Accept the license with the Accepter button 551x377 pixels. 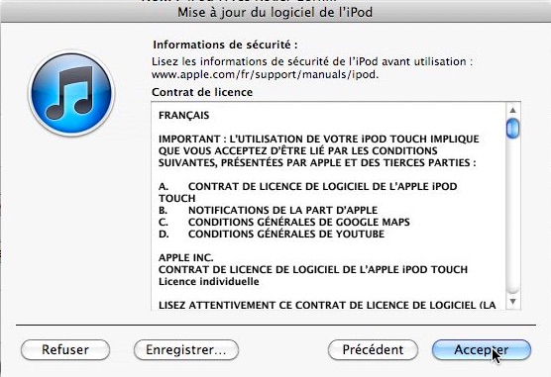(x=481, y=349)
